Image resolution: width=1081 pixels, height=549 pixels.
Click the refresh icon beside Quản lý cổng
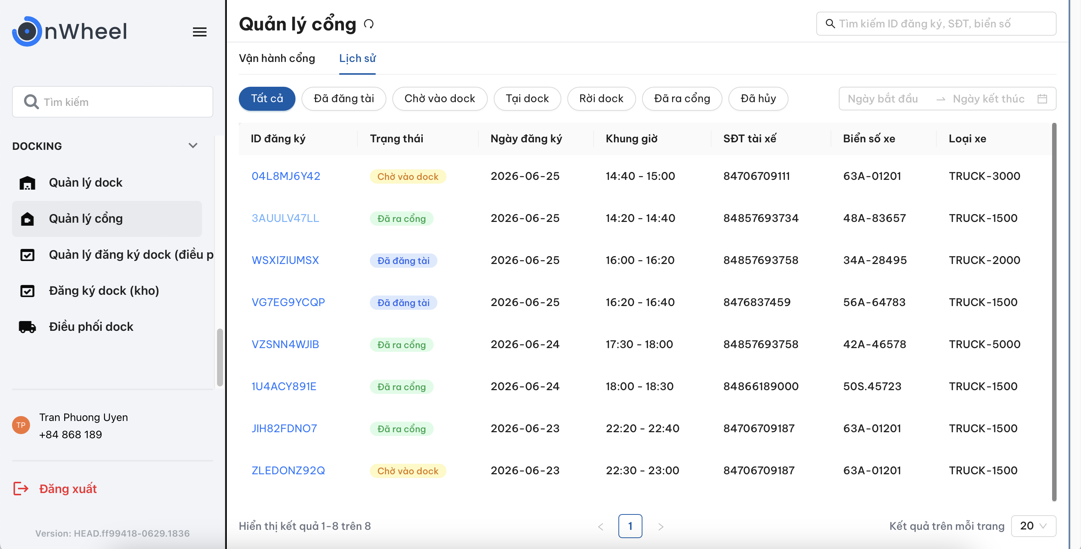pos(368,24)
